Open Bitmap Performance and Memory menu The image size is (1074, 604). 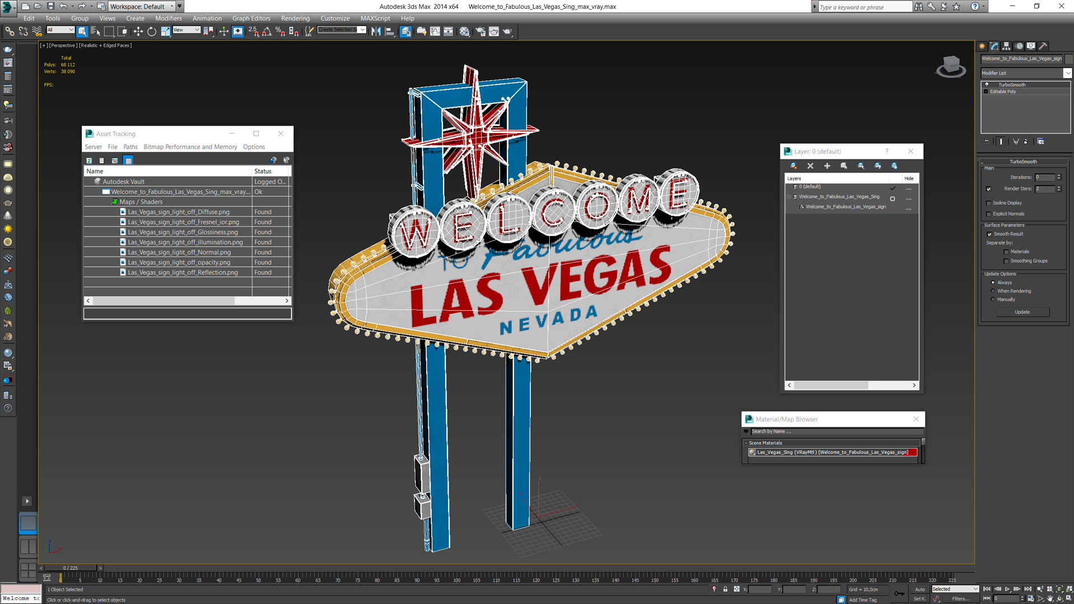click(190, 147)
